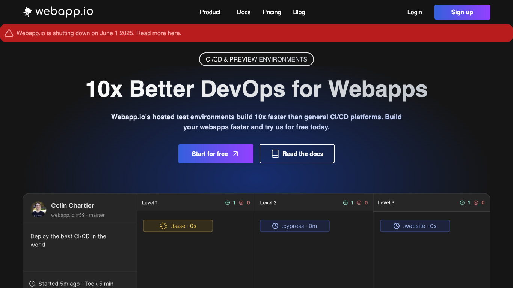Image resolution: width=513 pixels, height=288 pixels.
Task: Click the green success check icon in Level 1
Action: pos(228,203)
